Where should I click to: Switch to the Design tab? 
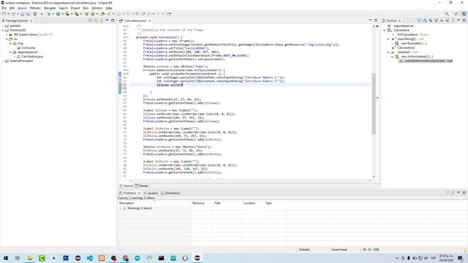141,186
